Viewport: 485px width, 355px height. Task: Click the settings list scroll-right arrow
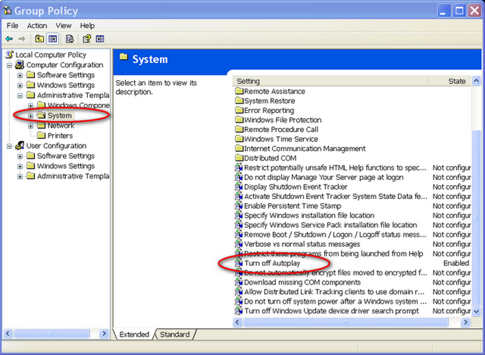coord(466,322)
